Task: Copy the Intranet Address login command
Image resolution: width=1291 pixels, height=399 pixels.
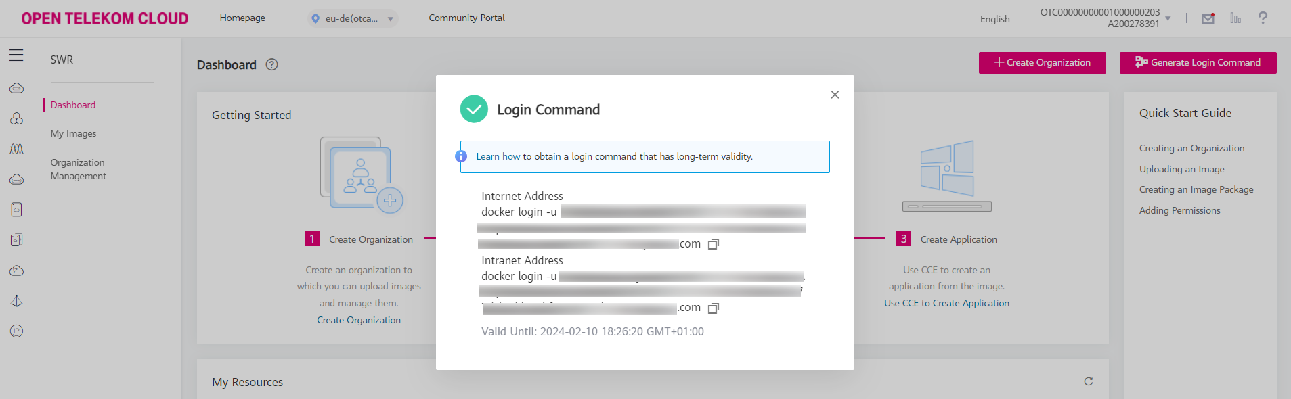Action: pos(714,308)
